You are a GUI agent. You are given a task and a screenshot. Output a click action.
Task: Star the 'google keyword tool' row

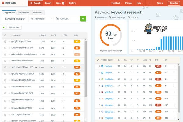point(9,41)
